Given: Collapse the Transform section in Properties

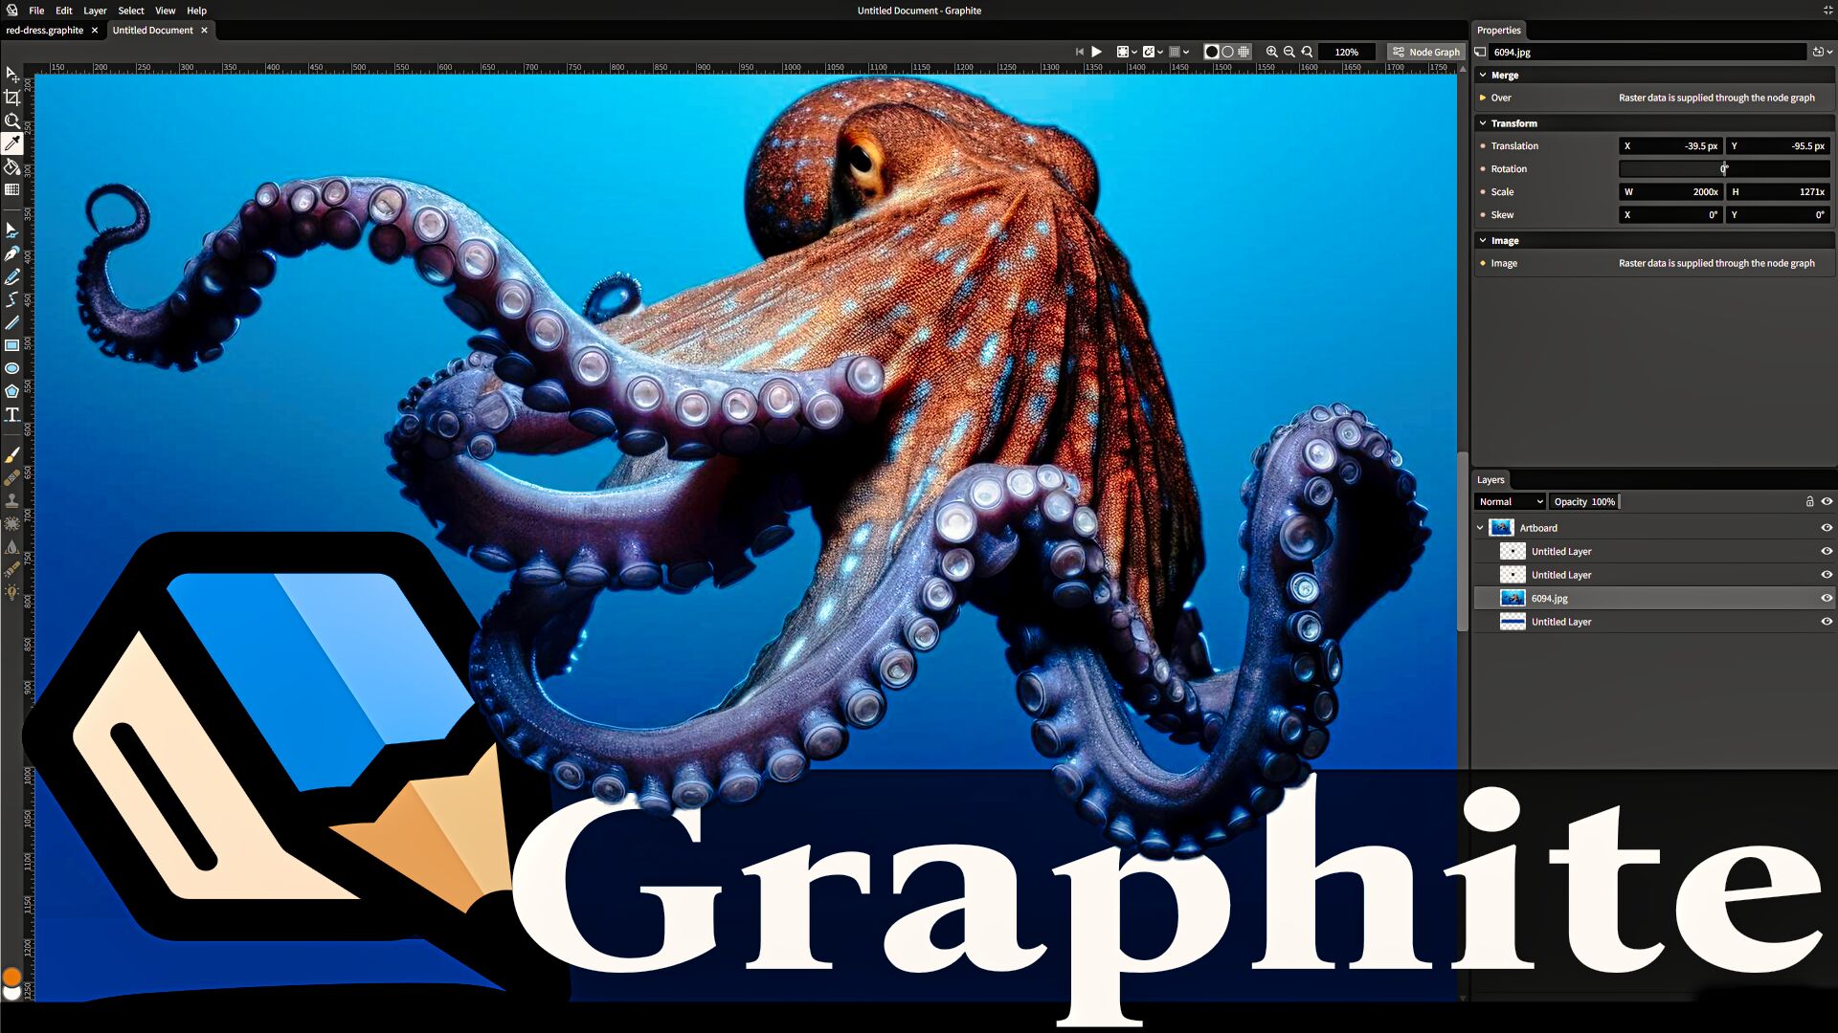Looking at the screenshot, I should pos(1483,123).
